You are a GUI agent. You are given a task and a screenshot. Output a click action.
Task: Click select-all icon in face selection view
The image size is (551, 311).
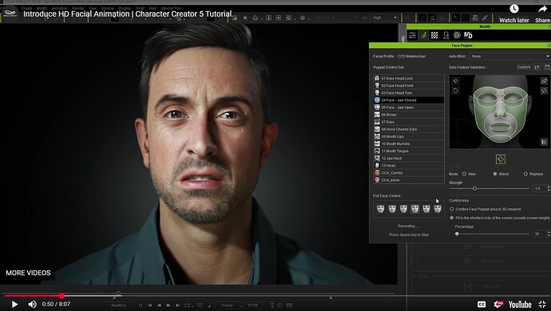pos(456,81)
